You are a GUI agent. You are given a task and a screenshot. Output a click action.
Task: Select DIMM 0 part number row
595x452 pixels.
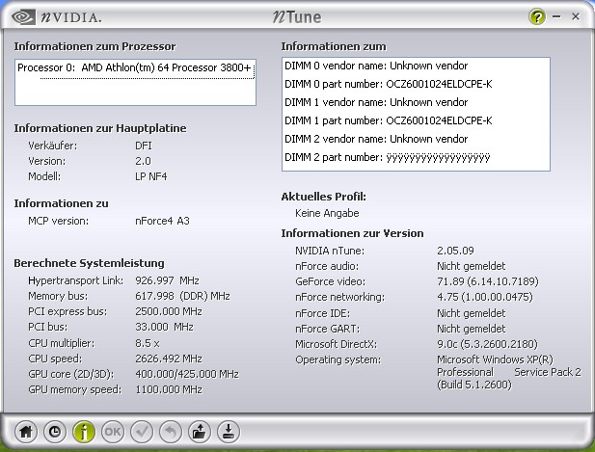(389, 84)
